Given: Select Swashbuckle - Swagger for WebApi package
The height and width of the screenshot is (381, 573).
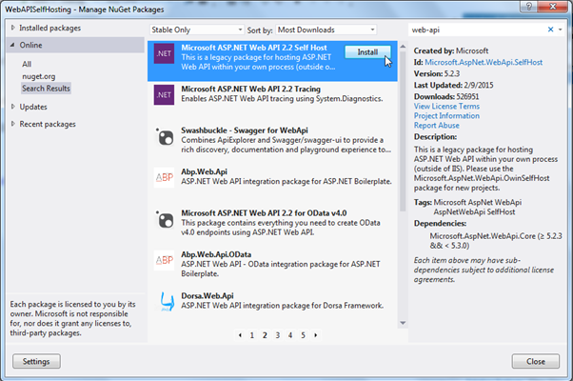Looking at the screenshot, I should 272,143.
